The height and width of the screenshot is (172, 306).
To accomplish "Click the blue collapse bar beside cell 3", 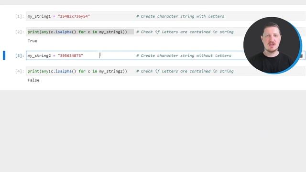I will 4,55.
